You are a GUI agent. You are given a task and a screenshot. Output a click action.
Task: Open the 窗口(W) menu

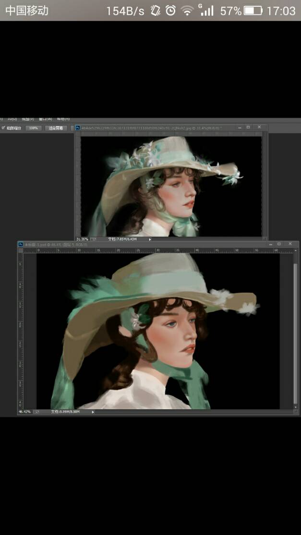coord(46,119)
